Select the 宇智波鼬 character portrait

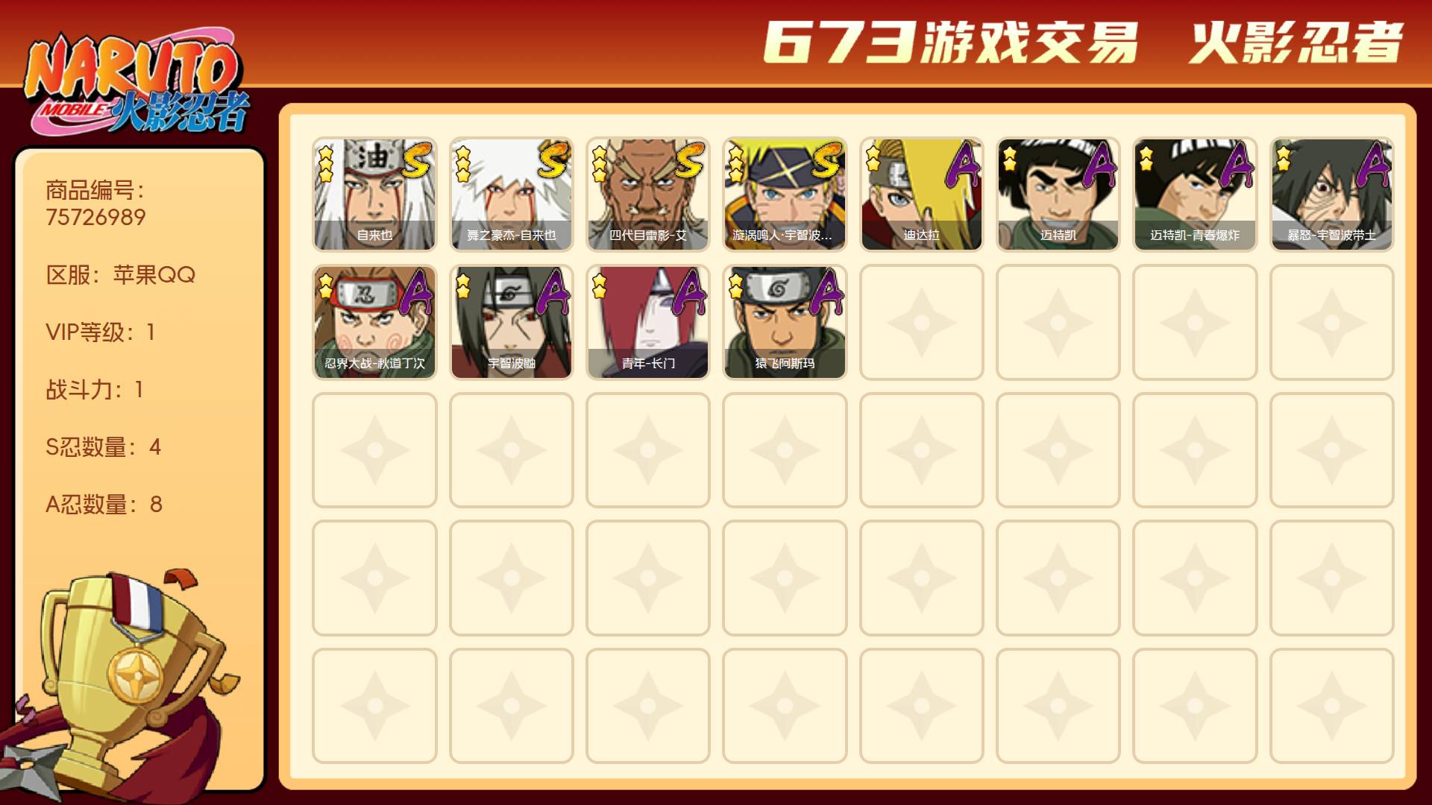pyautogui.click(x=511, y=322)
